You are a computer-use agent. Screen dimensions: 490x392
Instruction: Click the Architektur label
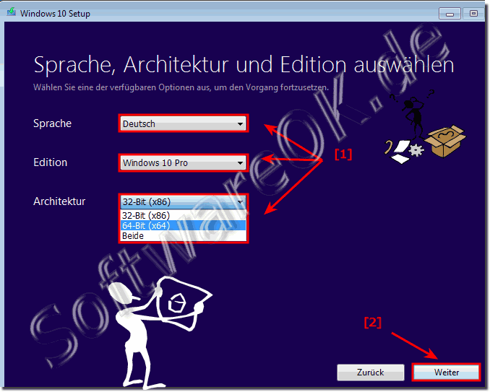pos(59,201)
